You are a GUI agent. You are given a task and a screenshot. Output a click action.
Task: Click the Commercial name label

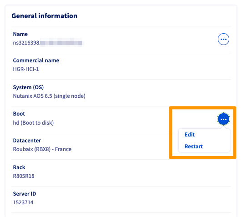[36, 61]
